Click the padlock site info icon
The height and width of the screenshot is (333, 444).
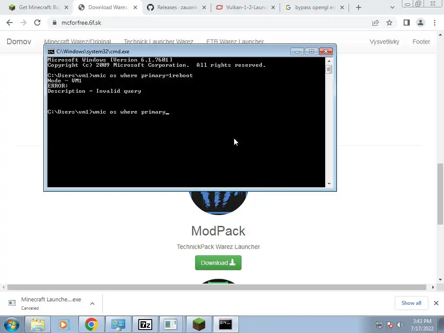pyautogui.click(x=54, y=23)
